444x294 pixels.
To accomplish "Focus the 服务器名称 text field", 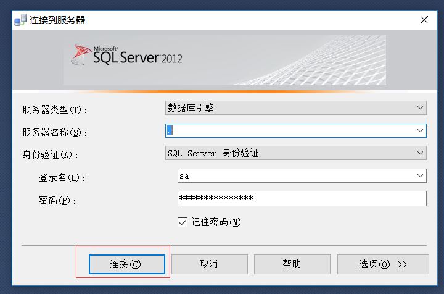I will [290, 131].
